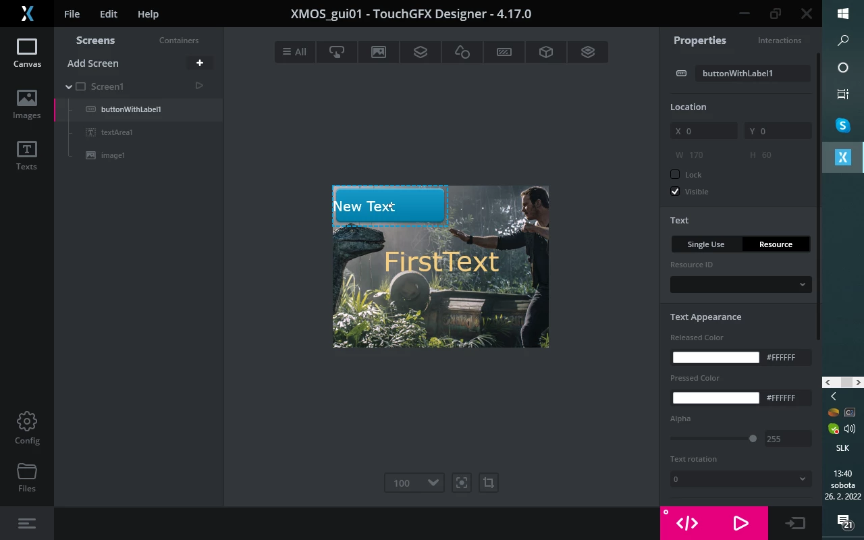Select the FirstText label on canvas
The height and width of the screenshot is (540, 864).
point(441,262)
